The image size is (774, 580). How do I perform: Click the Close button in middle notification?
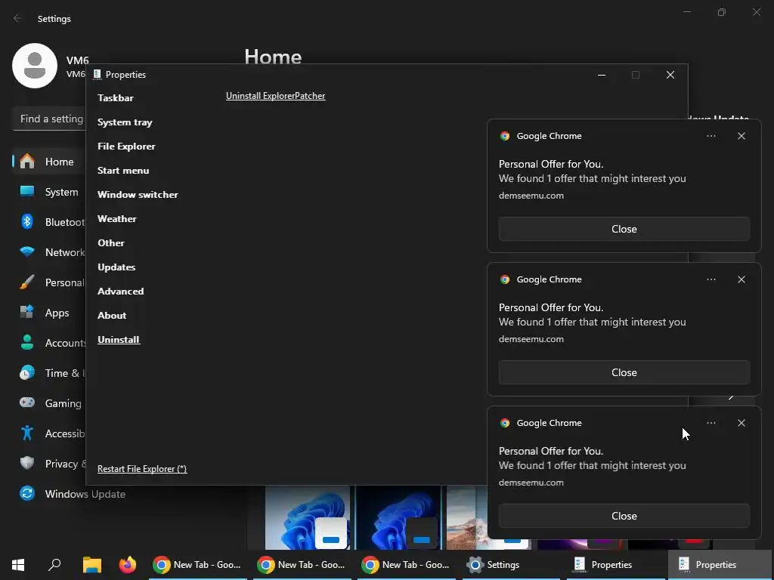pos(624,372)
